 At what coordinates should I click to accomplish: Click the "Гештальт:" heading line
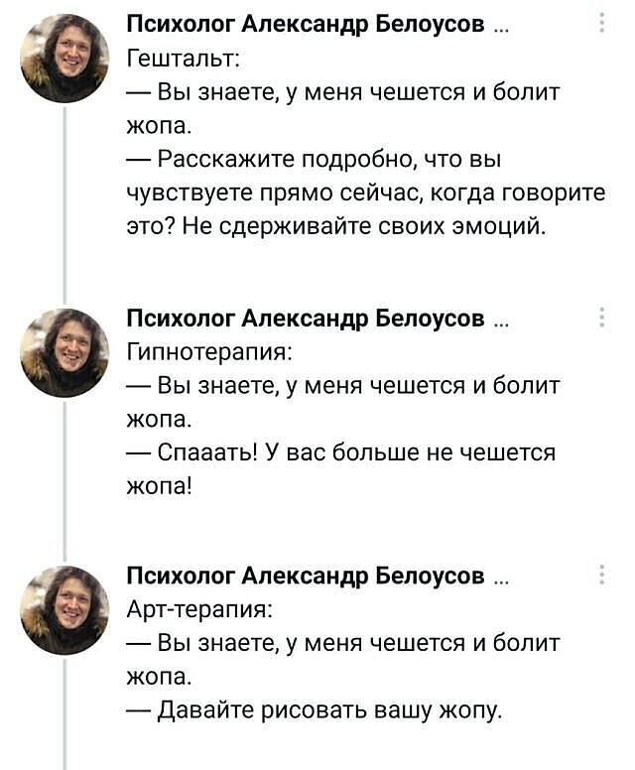tap(183, 60)
